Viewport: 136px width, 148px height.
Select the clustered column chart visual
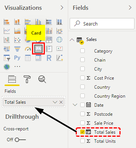tap(38, 22)
